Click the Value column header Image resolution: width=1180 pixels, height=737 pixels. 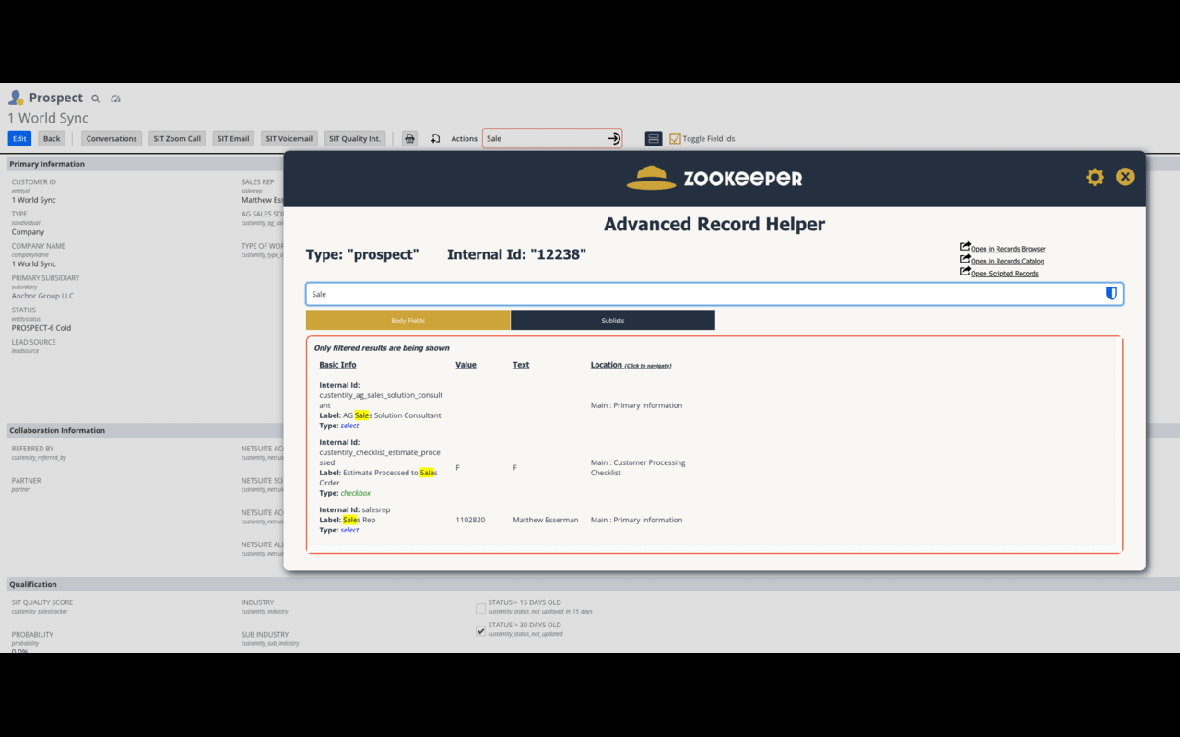tap(466, 365)
